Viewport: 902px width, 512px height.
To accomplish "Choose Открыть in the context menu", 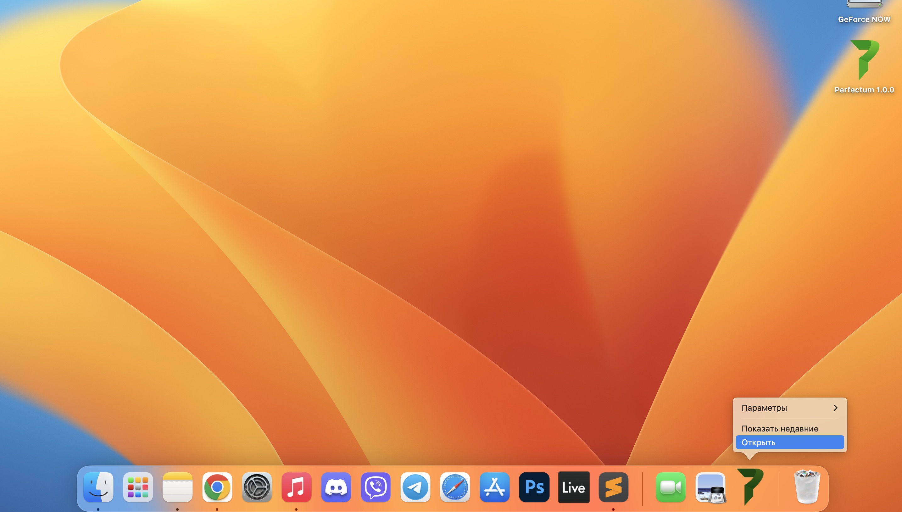I will [x=789, y=442].
